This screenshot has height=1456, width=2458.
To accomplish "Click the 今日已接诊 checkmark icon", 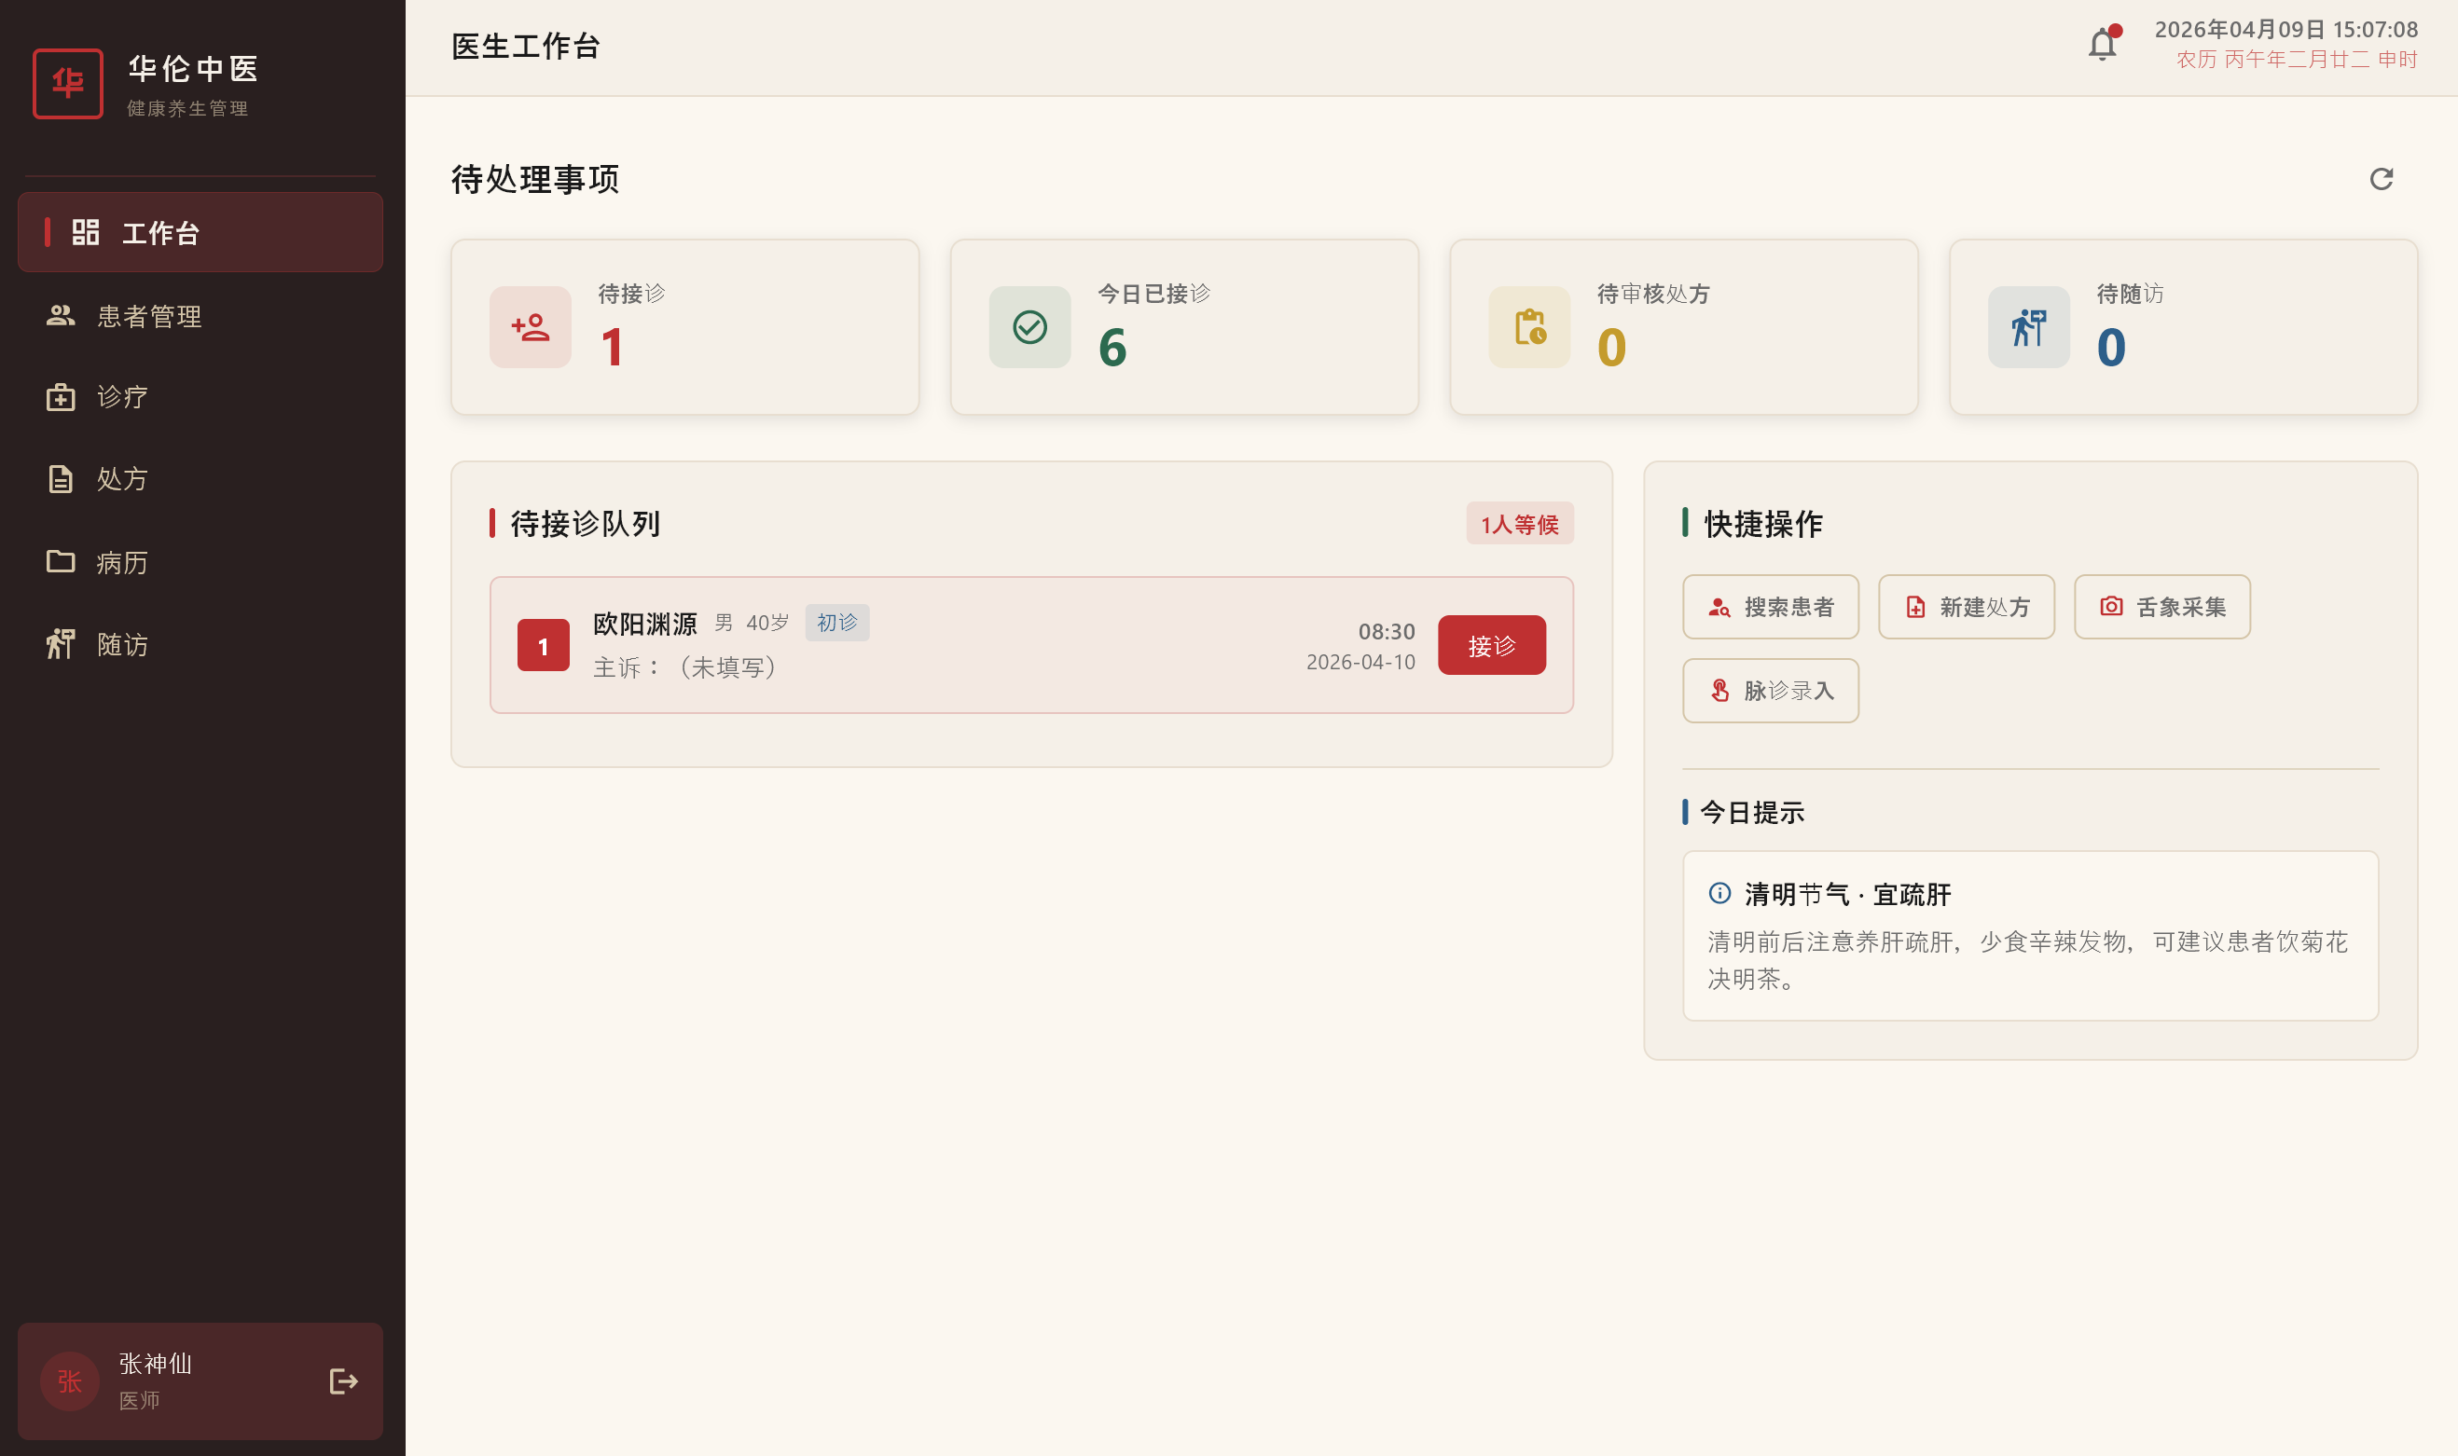I will tap(1029, 328).
